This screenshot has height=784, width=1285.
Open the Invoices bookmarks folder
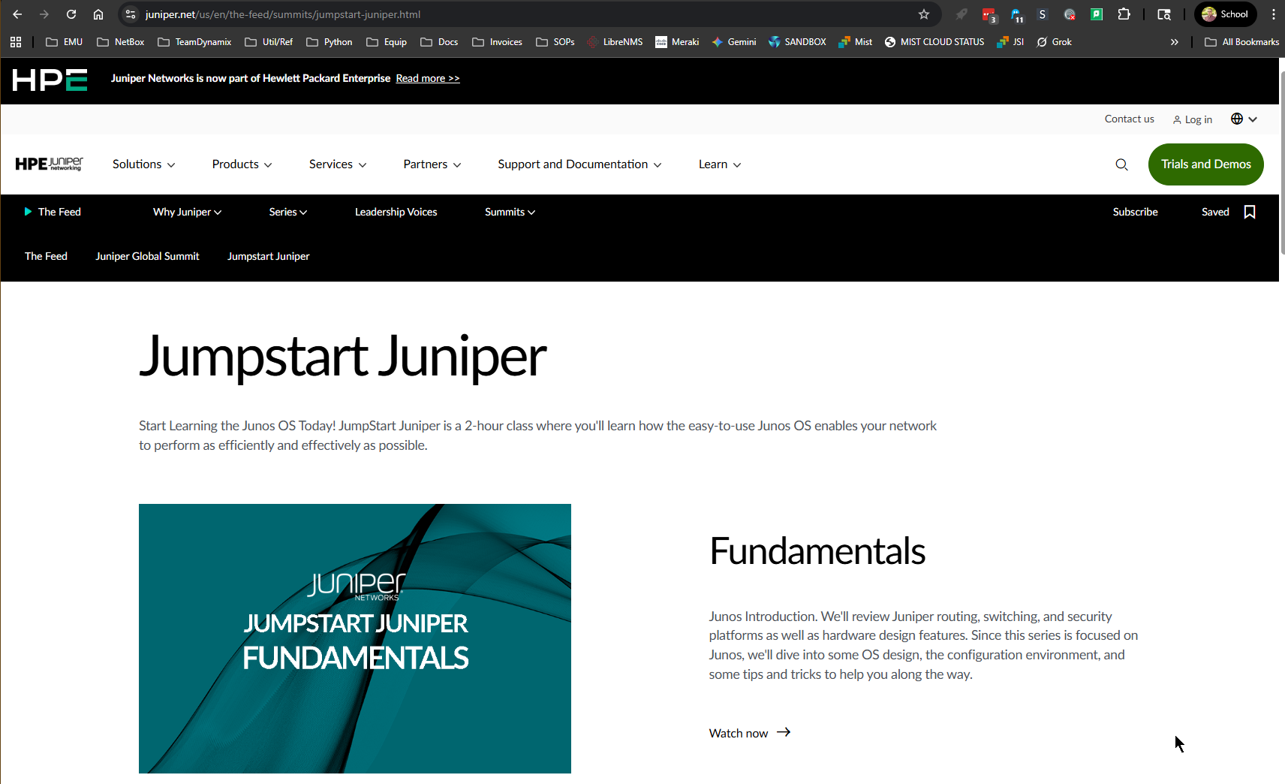pyautogui.click(x=497, y=42)
